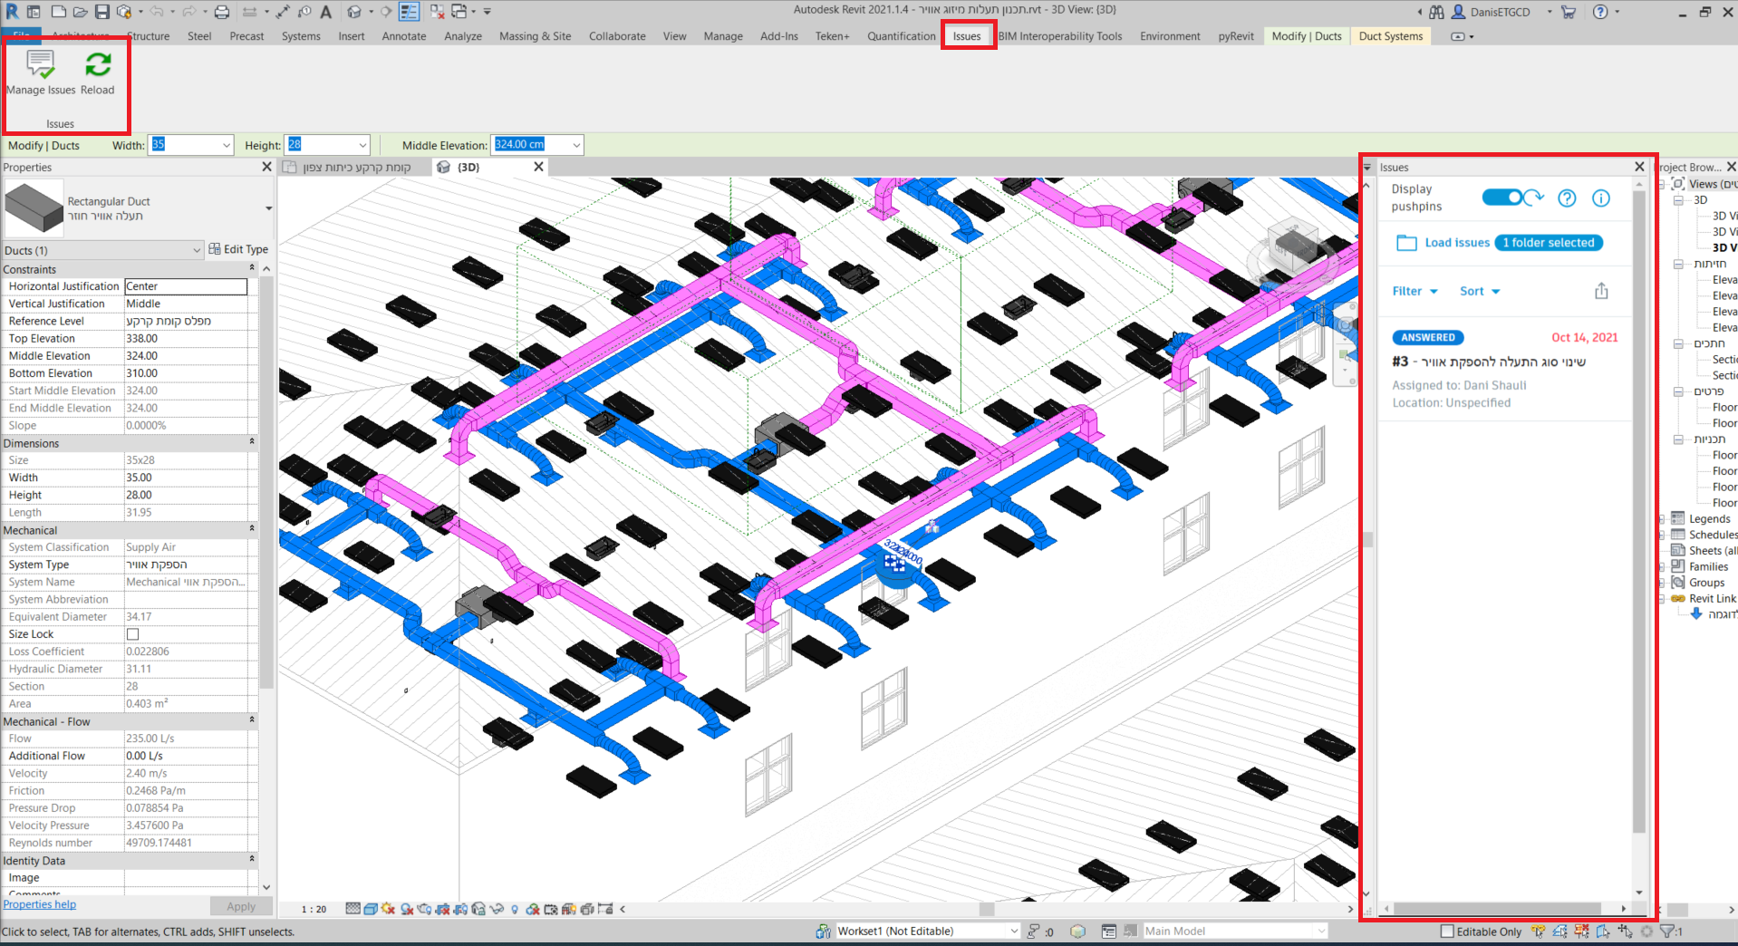Click the Help question mark in title bar
1738x946 pixels.
click(1600, 12)
